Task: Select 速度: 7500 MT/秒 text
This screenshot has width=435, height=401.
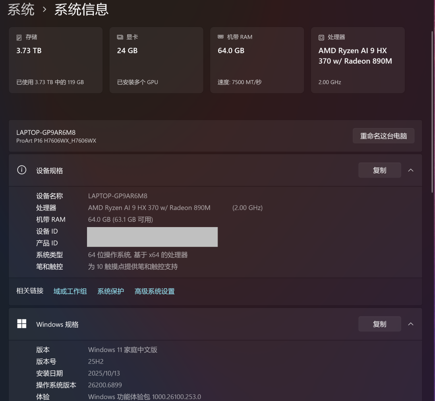Action: 239,82
